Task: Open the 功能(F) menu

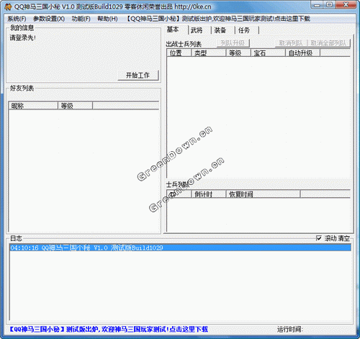Action: (81, 19)
